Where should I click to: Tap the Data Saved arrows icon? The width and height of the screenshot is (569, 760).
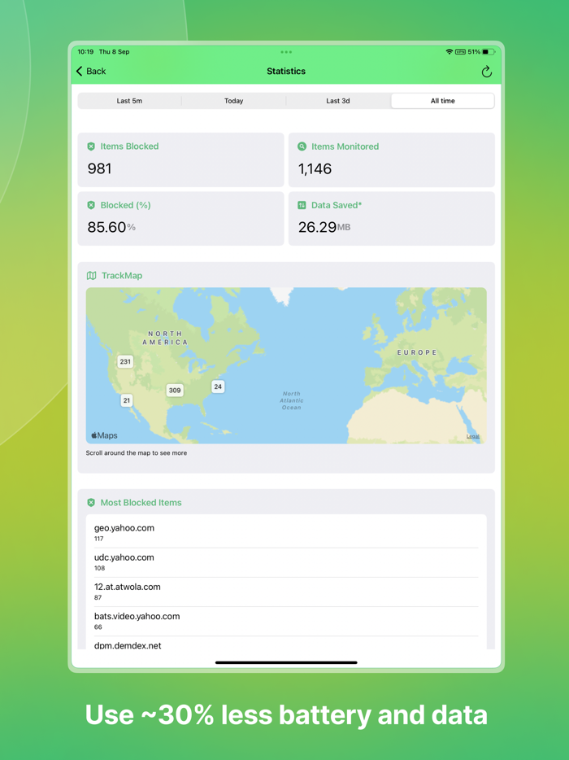[x=302, y=205]
